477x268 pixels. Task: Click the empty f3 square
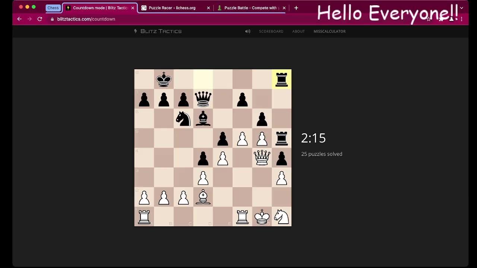pyautogui.click(x=242, y=177)
